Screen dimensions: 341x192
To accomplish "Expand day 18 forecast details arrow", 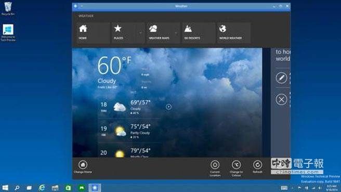I will 168,107.
